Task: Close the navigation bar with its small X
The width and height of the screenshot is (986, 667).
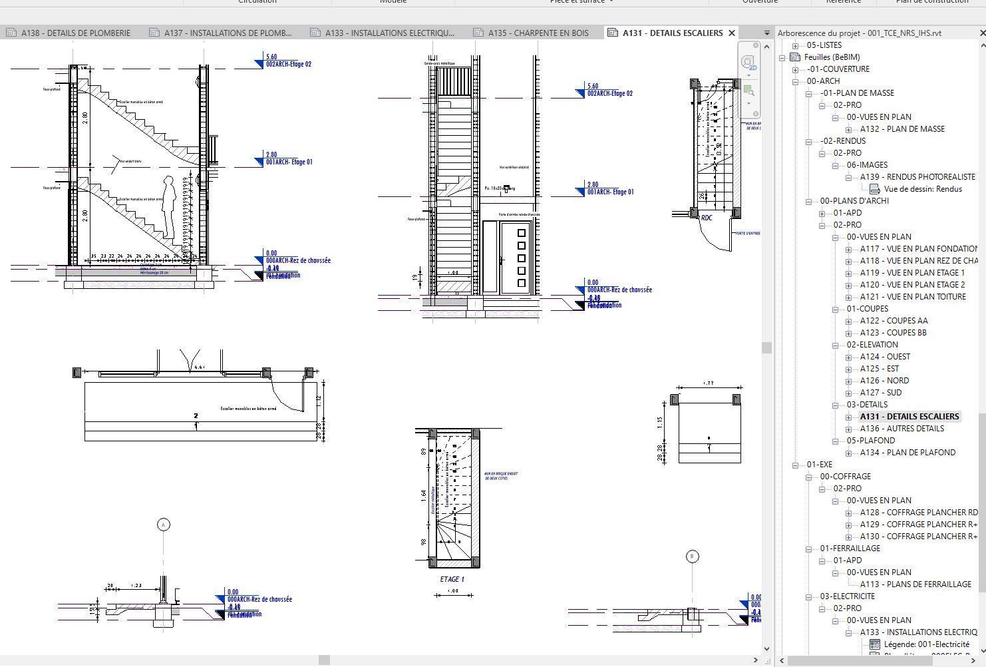Action: [756, 45]
